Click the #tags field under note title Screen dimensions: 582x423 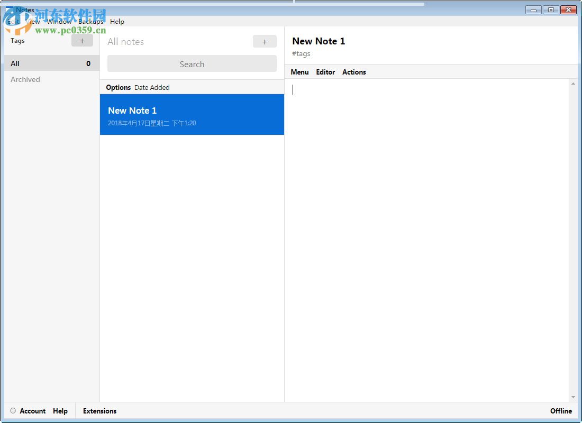[302, 54]
